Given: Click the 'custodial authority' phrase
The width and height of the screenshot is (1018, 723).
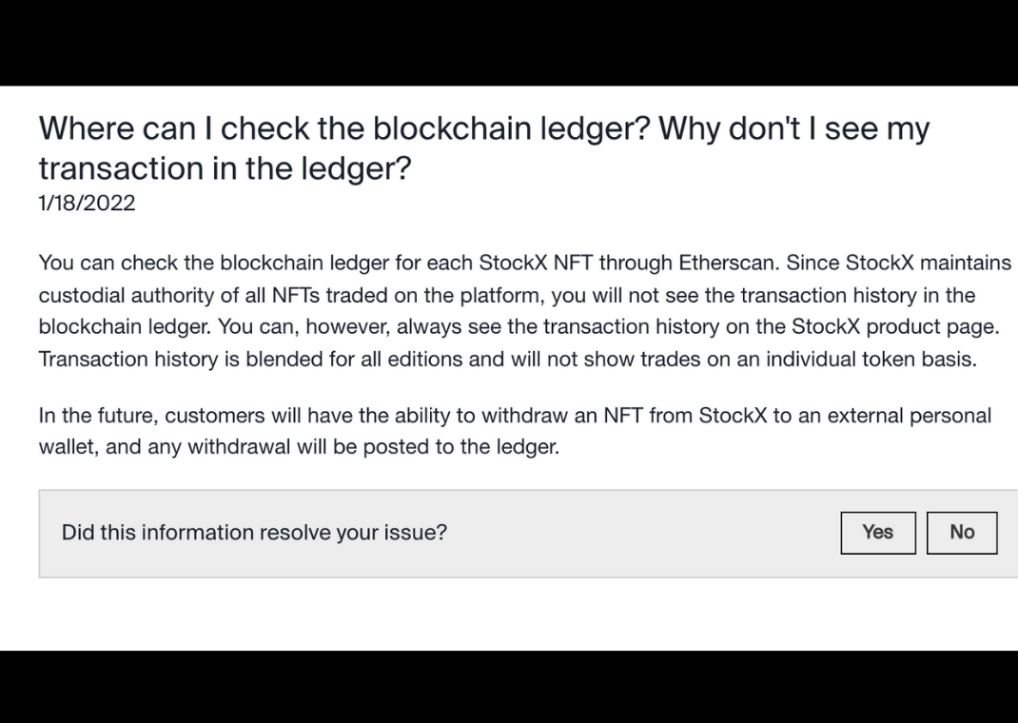Looking at the screenshot, I should tap(127, 295).
